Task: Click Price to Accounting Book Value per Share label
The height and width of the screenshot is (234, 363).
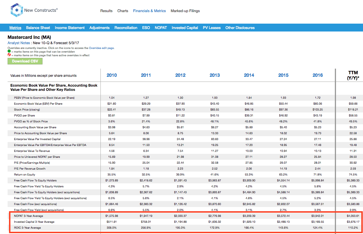Action: [40, 133]
